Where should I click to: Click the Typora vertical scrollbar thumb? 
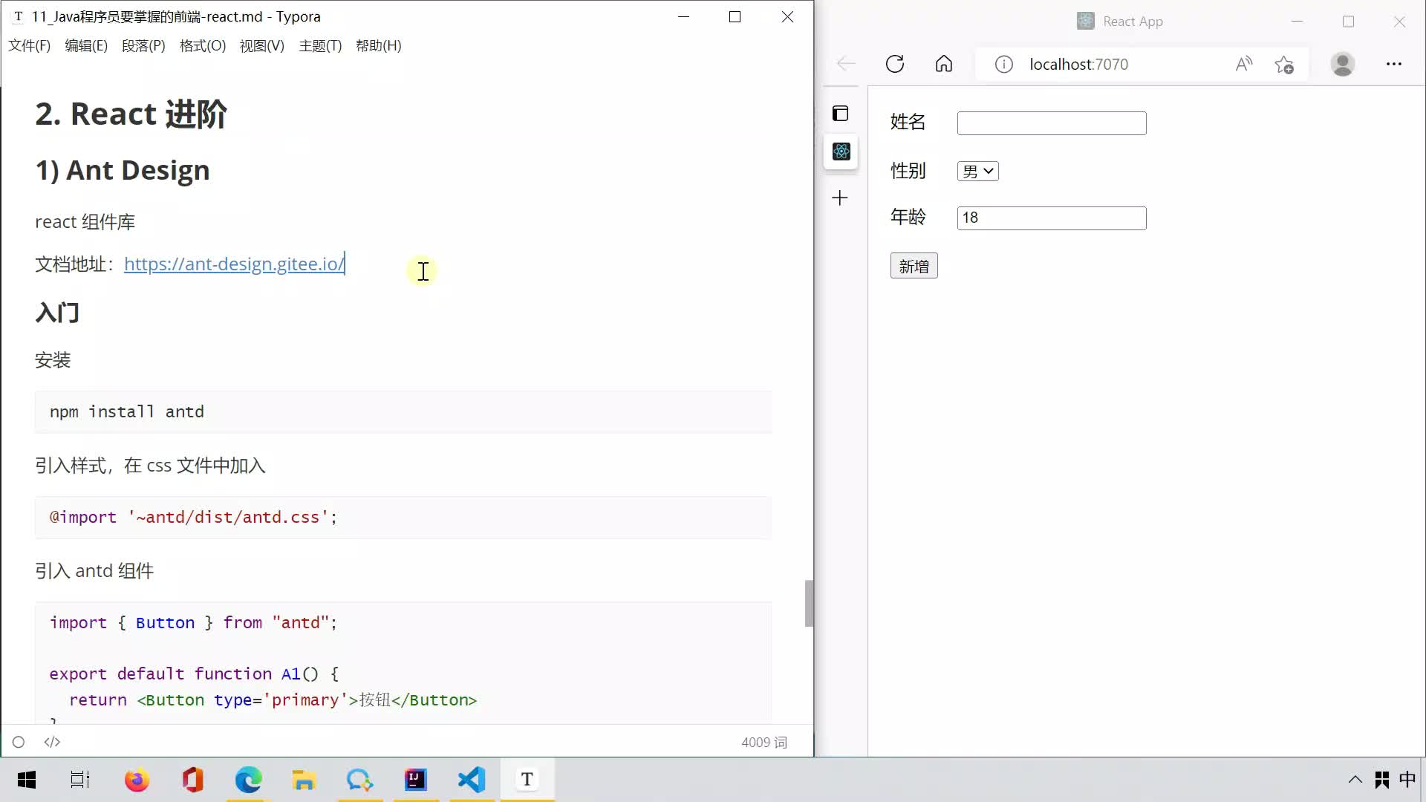pyautogui.click(x=809, y=603)
